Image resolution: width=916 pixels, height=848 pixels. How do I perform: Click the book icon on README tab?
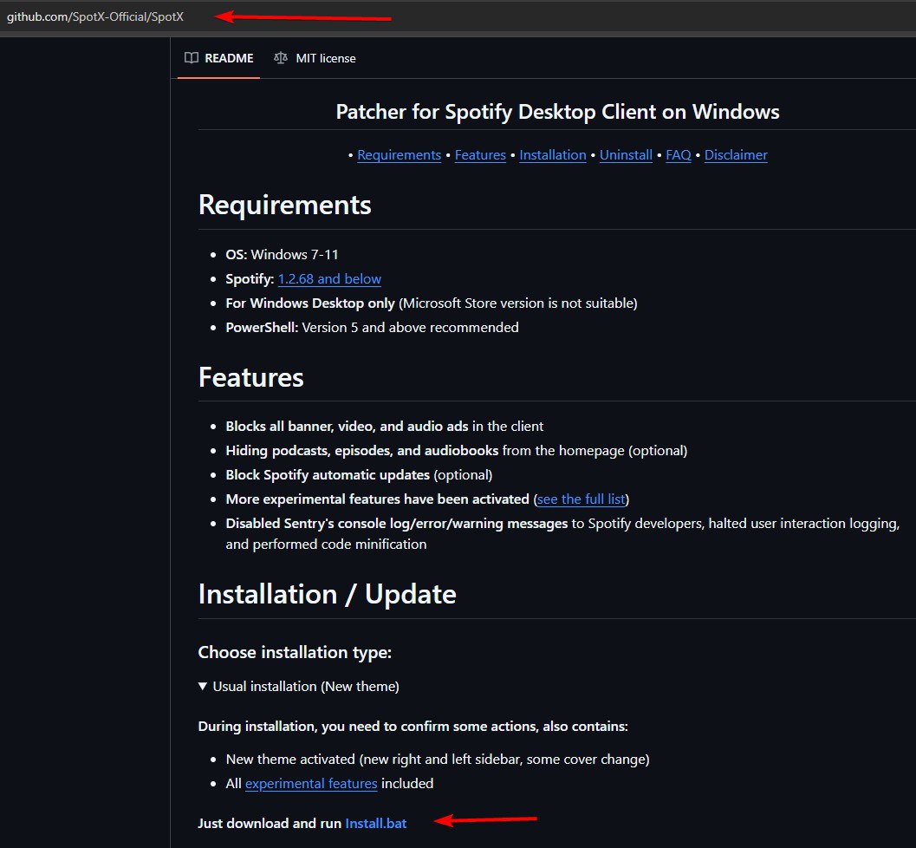pyautogui.click(x=192, y=58)
